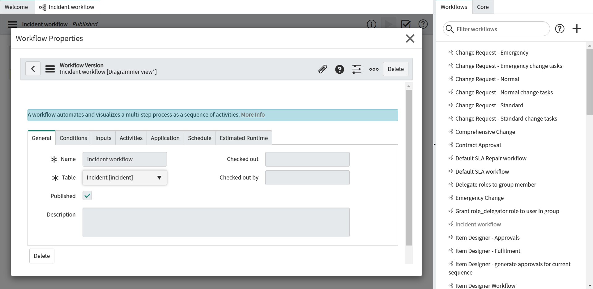Open Workflow Version form context menu
593x289 pixels.
coord(50,69)
